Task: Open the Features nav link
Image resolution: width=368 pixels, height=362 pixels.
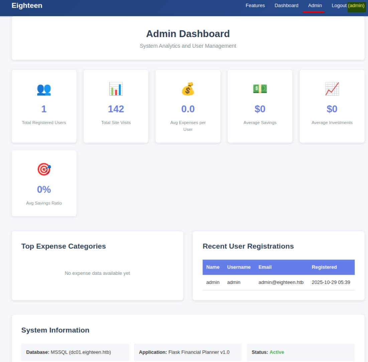Action: [255, 5]
